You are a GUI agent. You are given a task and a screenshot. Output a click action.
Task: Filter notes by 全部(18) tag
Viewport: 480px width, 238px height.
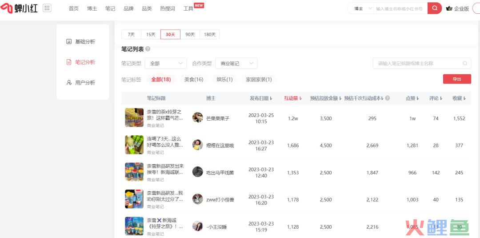[161, 80]
